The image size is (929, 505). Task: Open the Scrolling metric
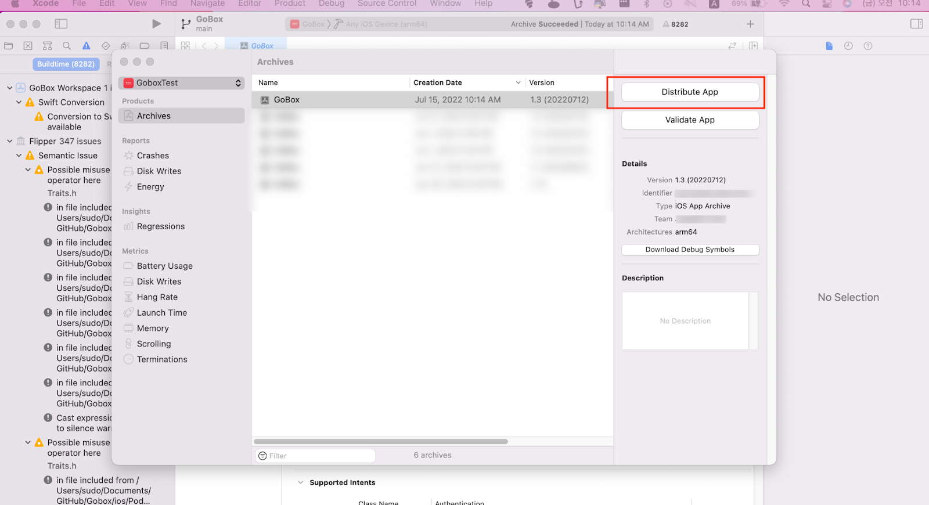coord(154,344)
